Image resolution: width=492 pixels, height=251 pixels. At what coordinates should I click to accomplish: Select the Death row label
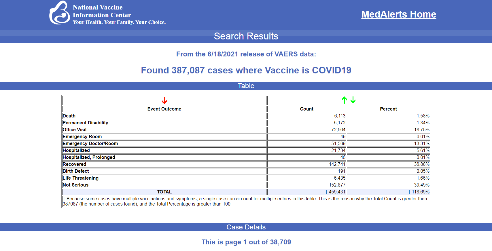coord(69,116)
